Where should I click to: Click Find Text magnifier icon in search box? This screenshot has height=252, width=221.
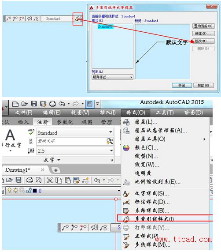point(110,141)
